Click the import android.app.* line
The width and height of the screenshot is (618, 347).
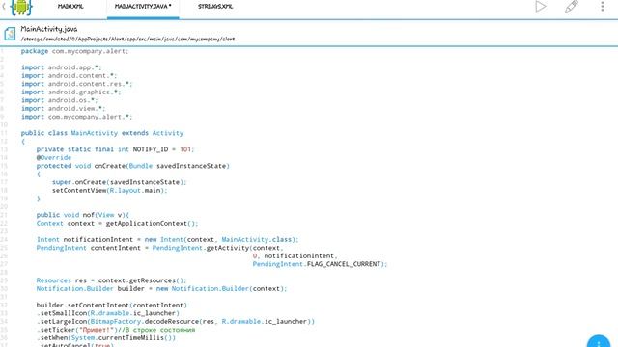point(61,67)
